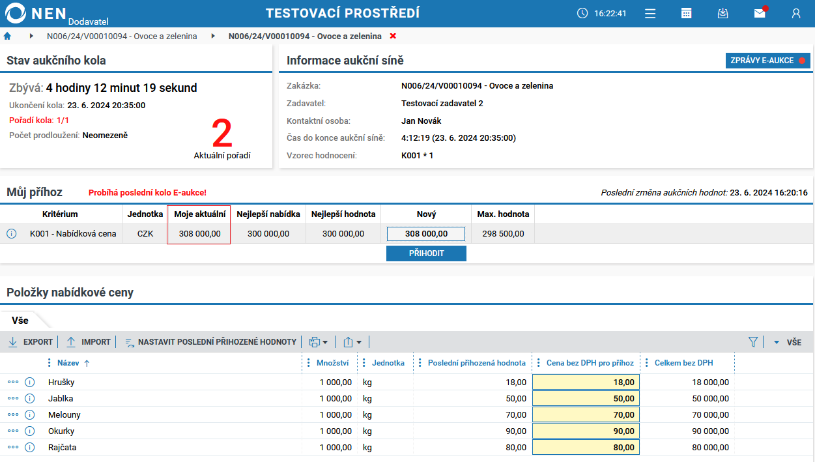
Task: Open the Celkem bez DPH column menu dots
Action: [x=647, y=363]
